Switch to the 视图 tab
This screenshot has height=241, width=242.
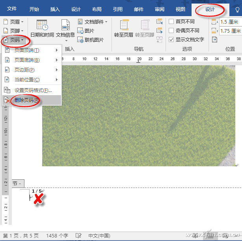pos(180,9)
